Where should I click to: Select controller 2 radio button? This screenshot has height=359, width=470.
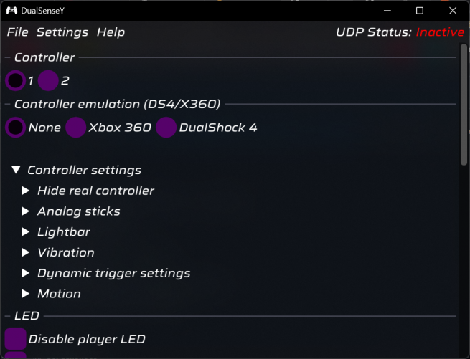tap(48, 81)
